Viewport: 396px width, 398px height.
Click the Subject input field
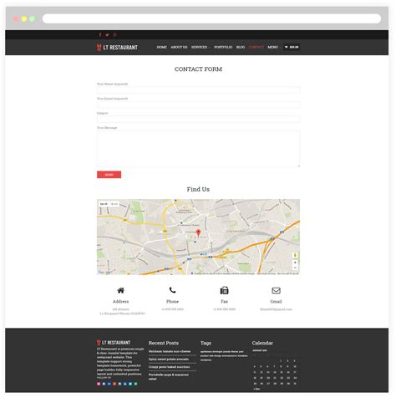point(199,120)
